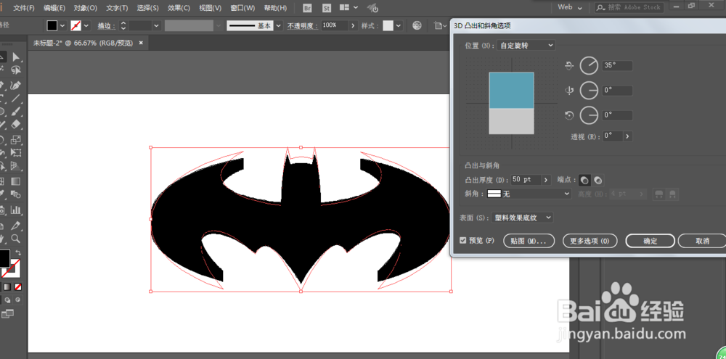Image resolution: width=726 pixels, height=359 pixels.
Task: Set paint mode to Gradient in toolbox
Action: point(8,287)
